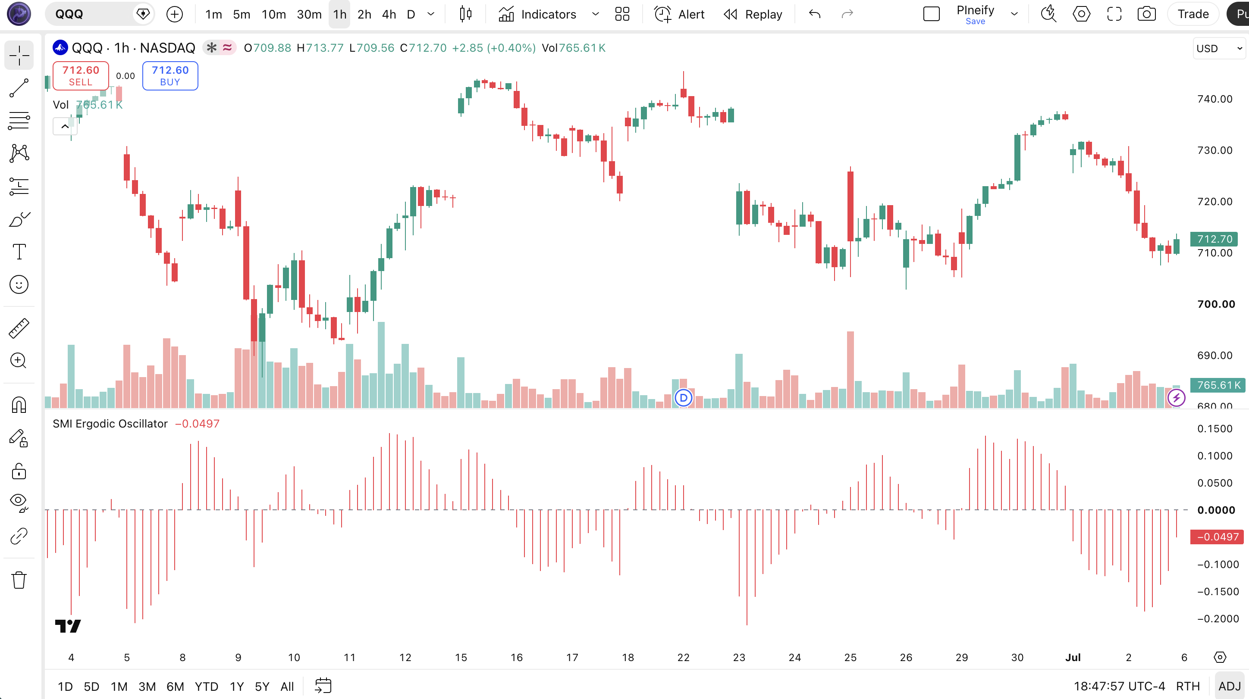Image resolution: width=1249 pixels, height=699 pixels.
Task: Click the QQQ · 1h · NASDAQ title
Action: tap(133, 48)
